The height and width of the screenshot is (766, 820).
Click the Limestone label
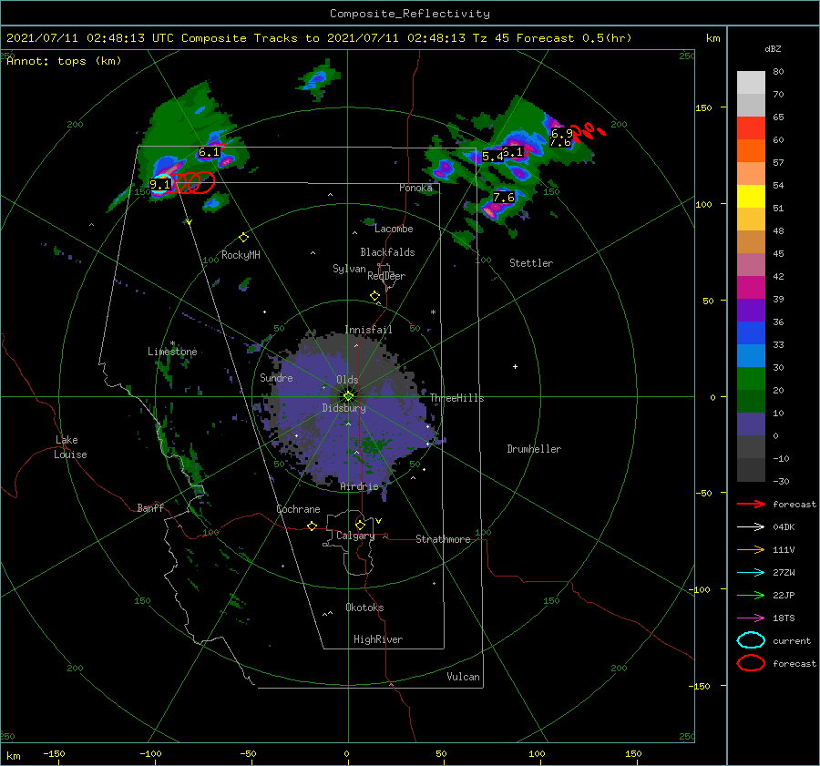[172, 352]
